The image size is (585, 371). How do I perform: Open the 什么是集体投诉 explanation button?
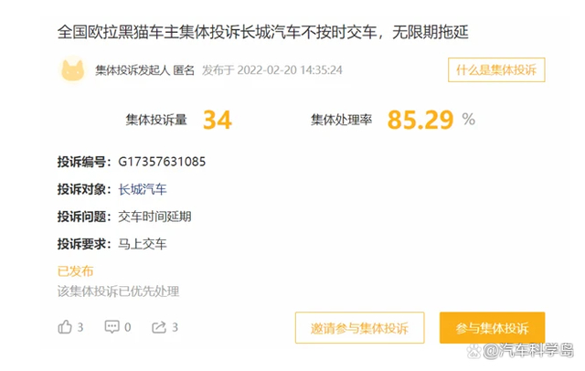coord(496,69)
